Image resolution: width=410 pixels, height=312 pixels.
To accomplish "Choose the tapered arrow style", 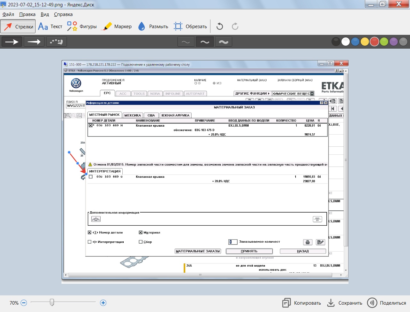I will 34,42.
